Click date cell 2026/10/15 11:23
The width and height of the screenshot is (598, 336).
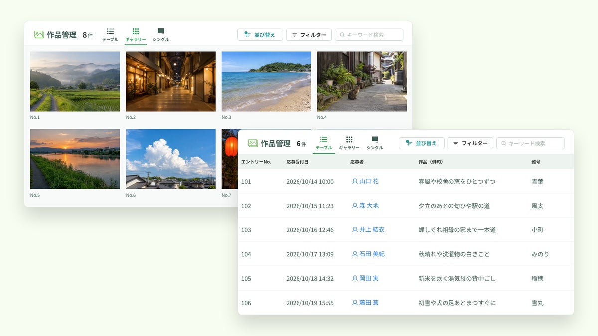pos(310,206)
